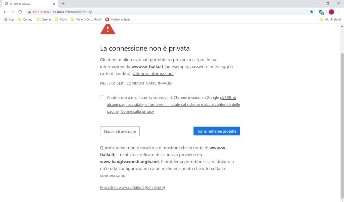Image resolution: width=344 pixels, height=202 pixels.
Task: Open the Vodafone Station bookmark
Action: click(x=119, y=20)
